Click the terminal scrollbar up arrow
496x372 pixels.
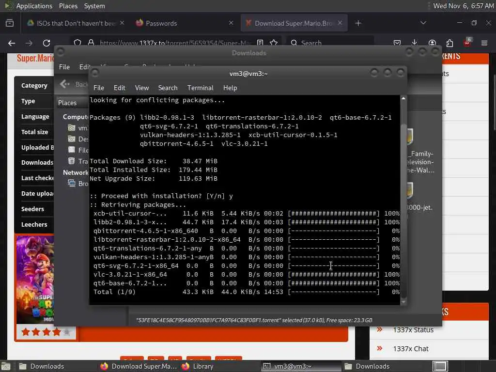pos(403,99)
